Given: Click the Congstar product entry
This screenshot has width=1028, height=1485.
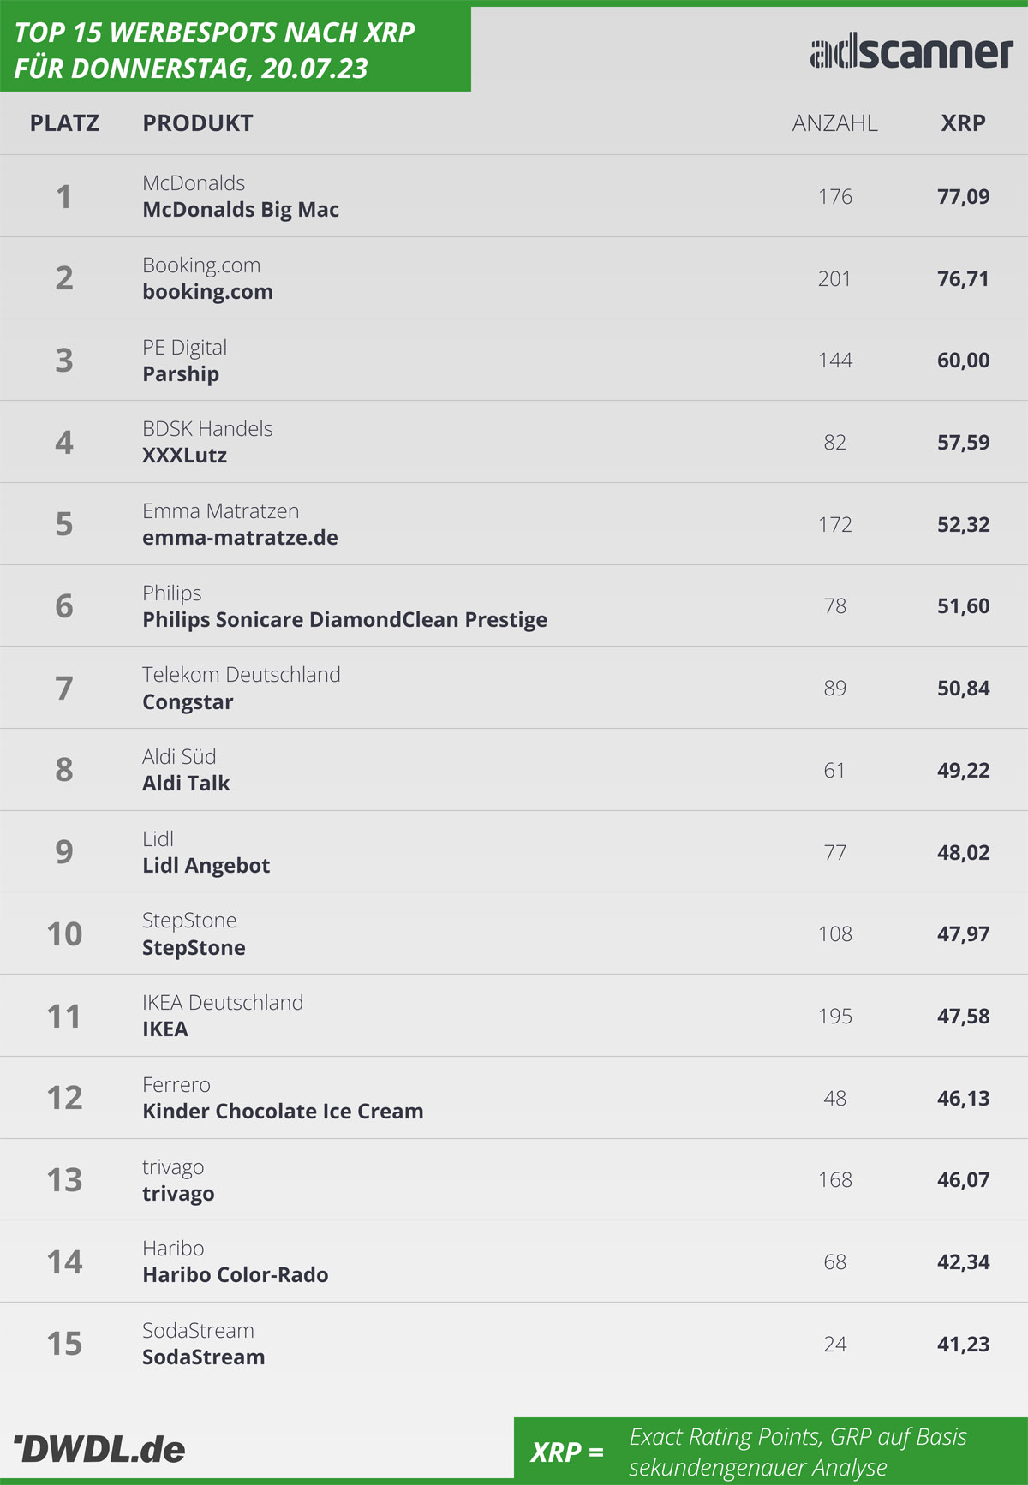Looking at the screenshot, I should pyautogui.click(x=188, y=702).
